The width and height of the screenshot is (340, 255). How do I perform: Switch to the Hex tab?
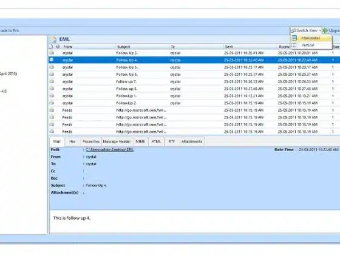pyautogui.click(x=72, y=141)
